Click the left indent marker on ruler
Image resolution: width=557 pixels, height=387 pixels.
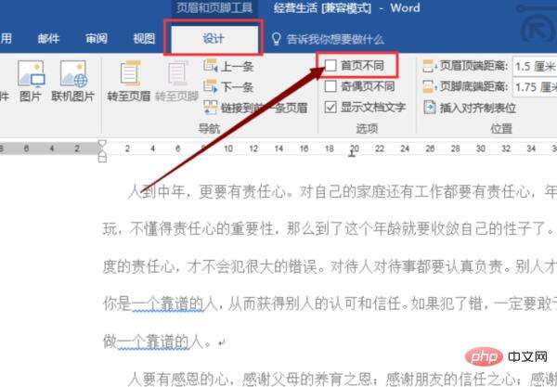[x=102, y=157]
